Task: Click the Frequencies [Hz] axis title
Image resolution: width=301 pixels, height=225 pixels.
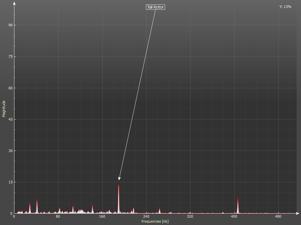Action: (x=155, y=221)
